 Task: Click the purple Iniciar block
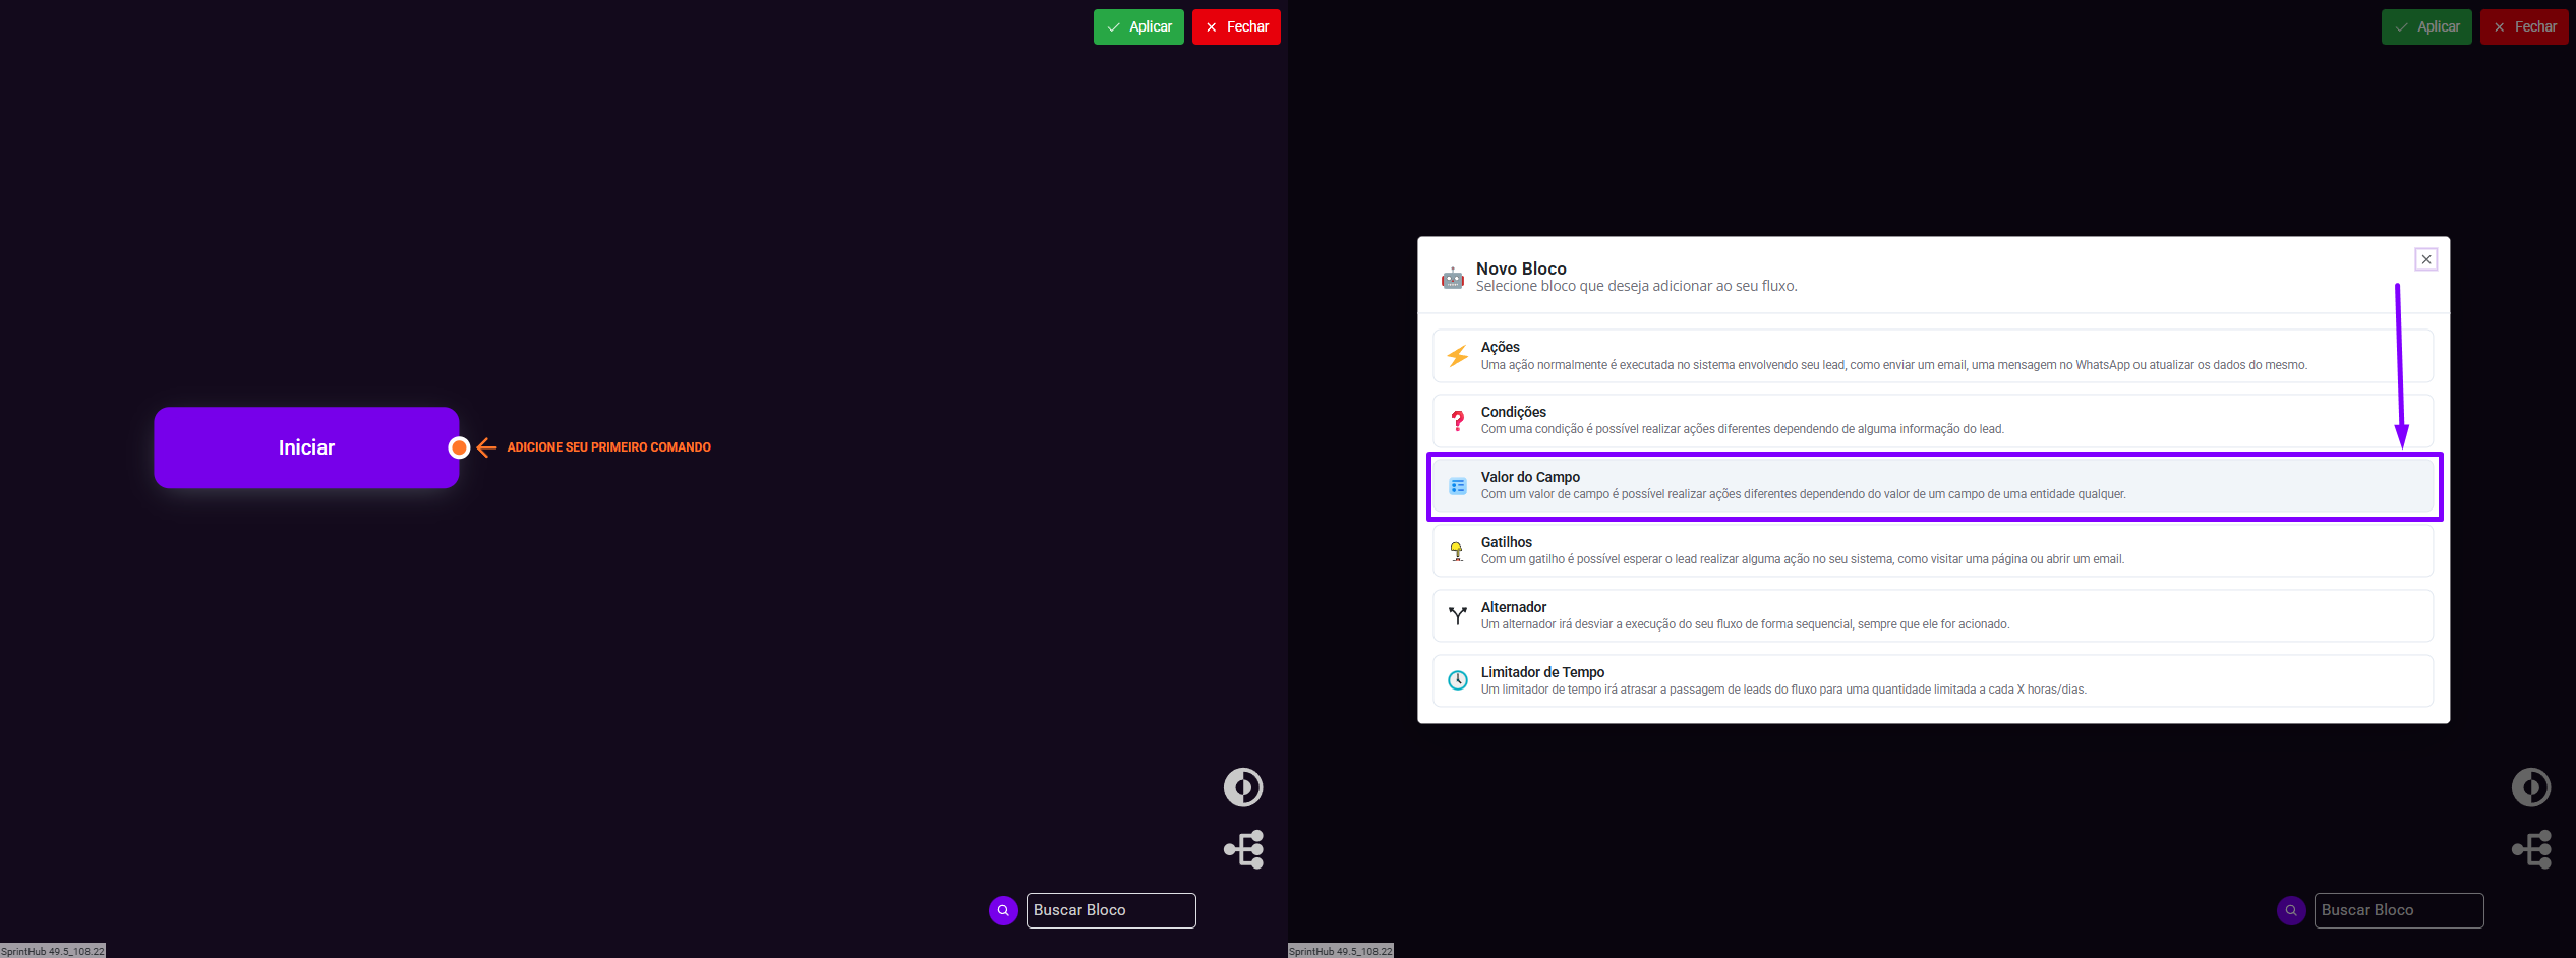pos(305,447)
